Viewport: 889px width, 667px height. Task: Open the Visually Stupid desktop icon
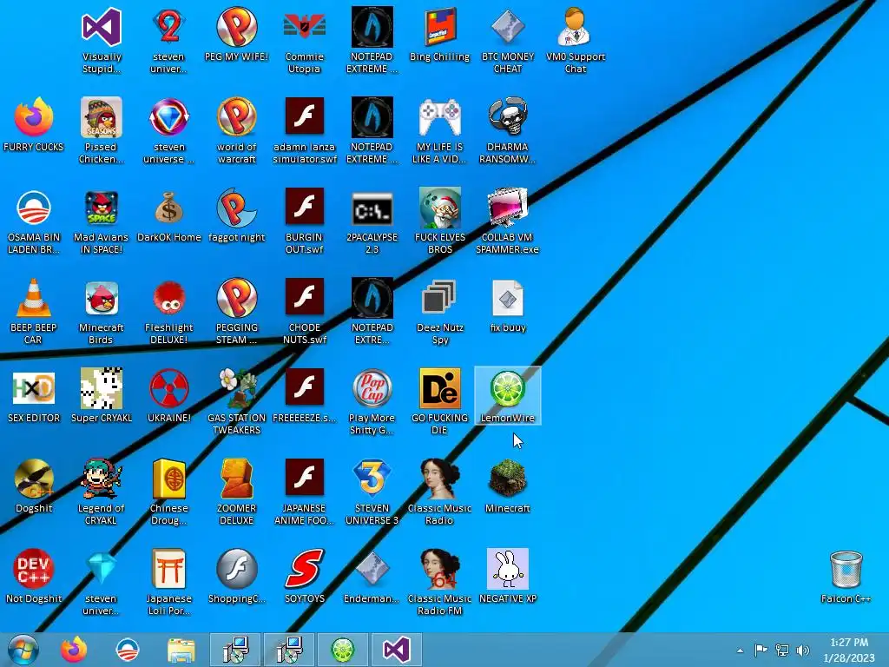(102, 40)
